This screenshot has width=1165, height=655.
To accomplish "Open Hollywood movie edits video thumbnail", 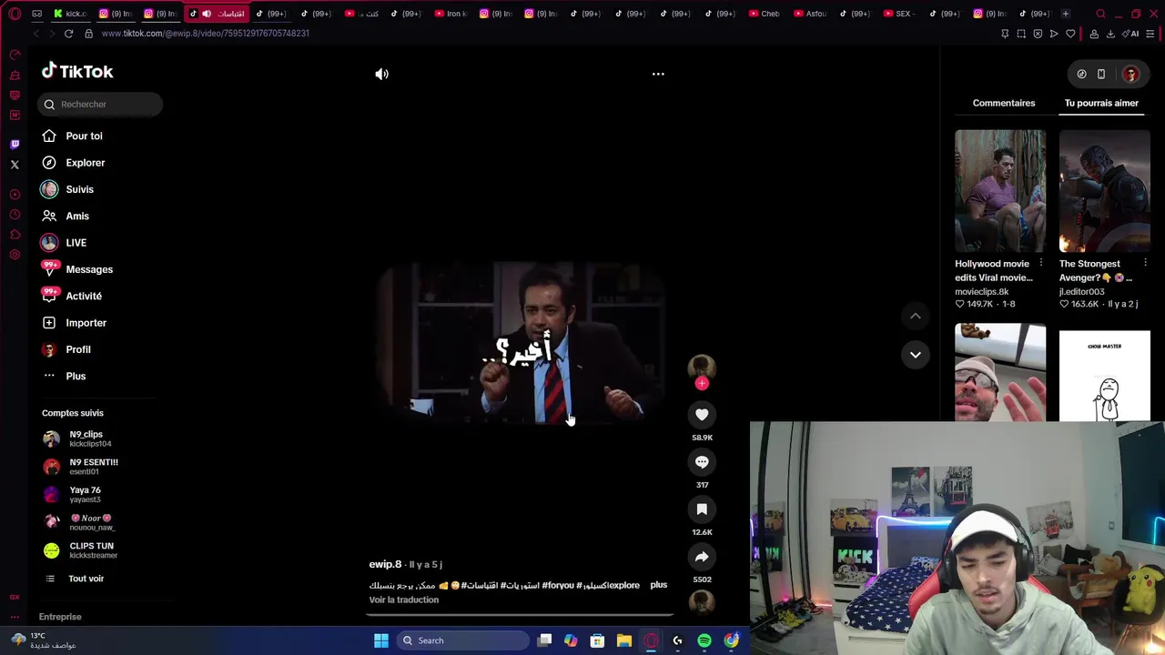I will pos(1000,191).
